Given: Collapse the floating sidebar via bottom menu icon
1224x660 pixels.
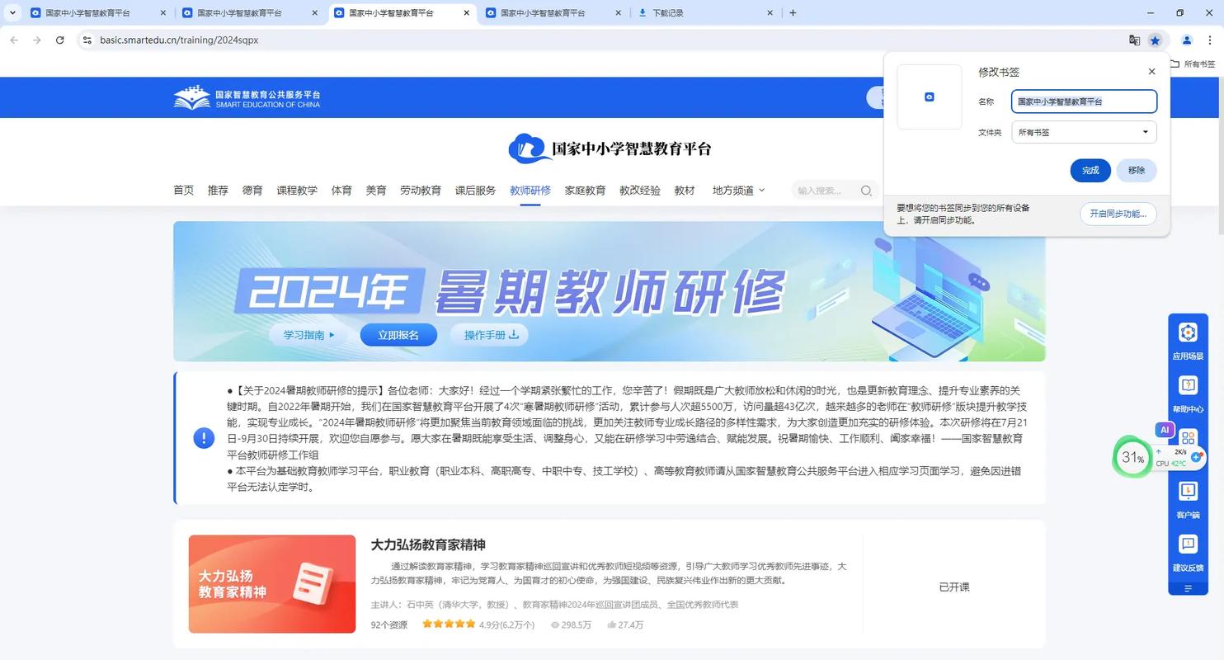Looking at the screenshot, I should (1188, 588).
